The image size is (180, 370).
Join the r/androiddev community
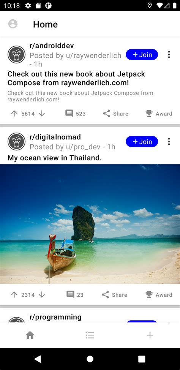click(142, 54)
